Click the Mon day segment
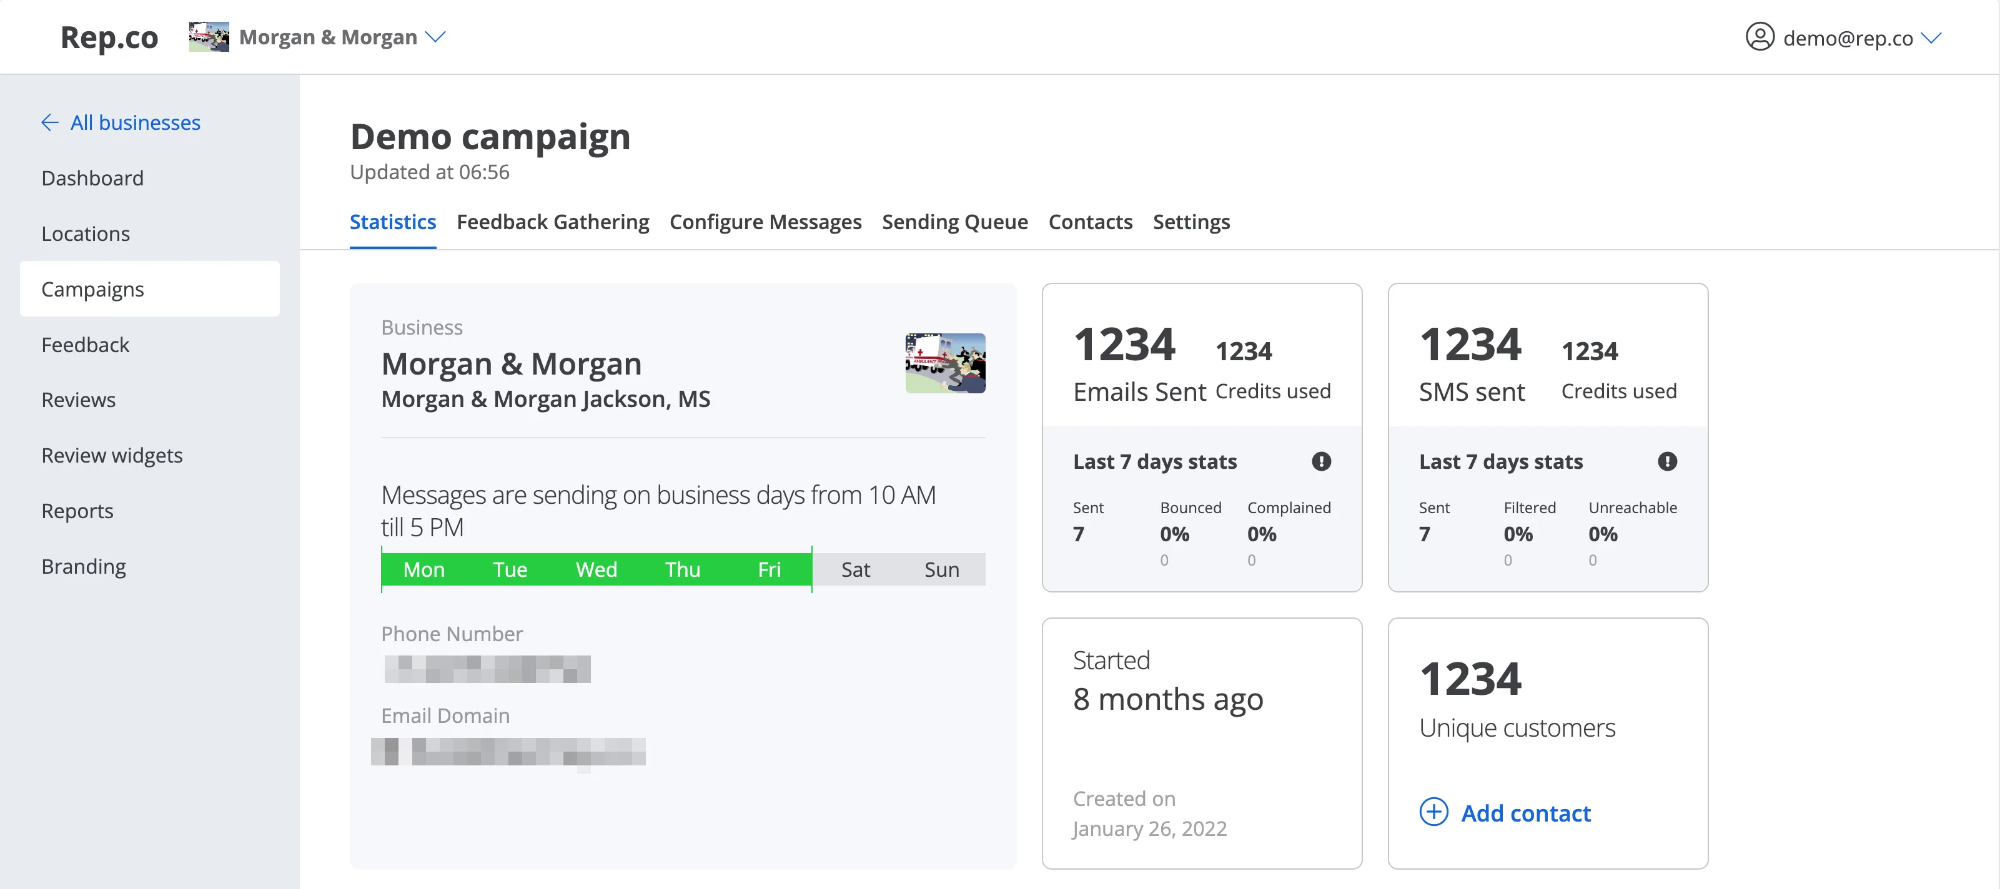 click(424, 569)
